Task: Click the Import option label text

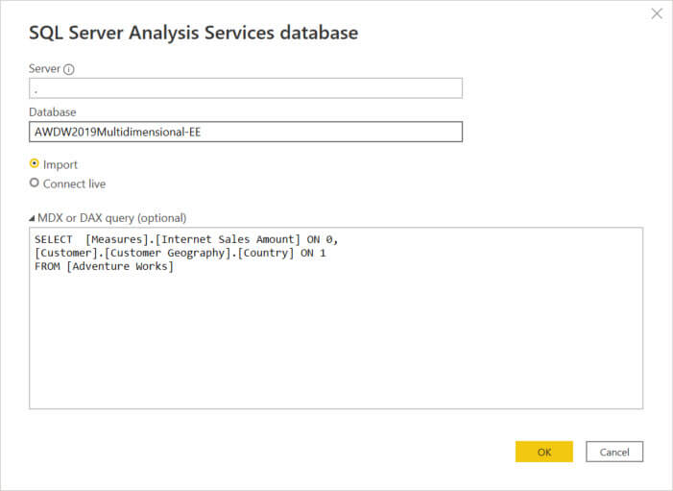Action: (60, 164)
